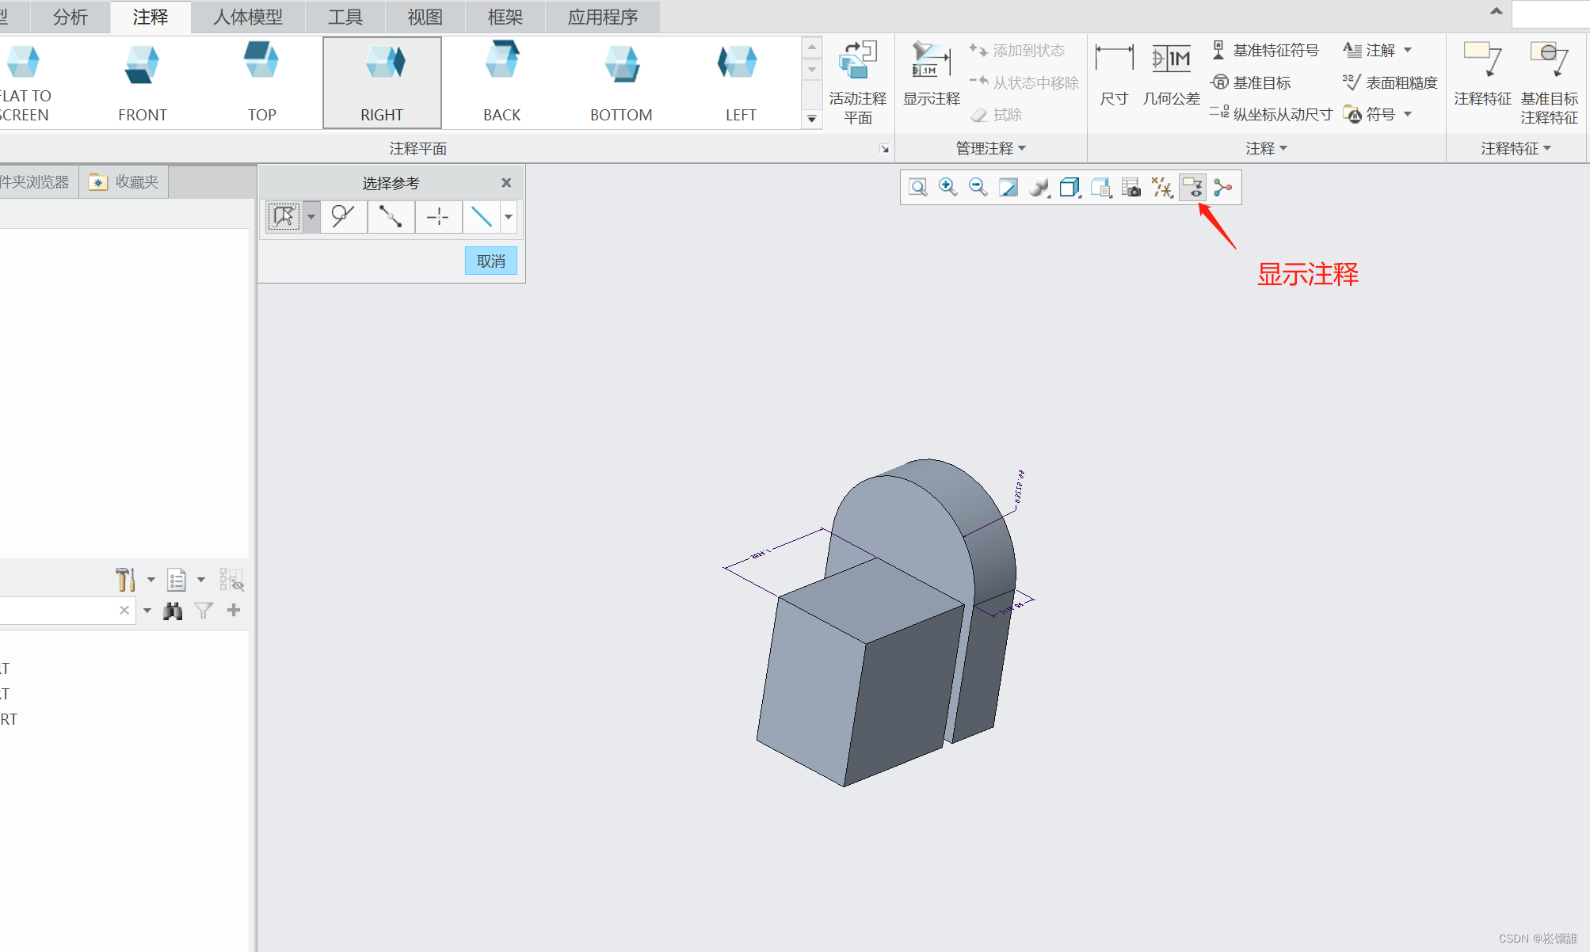The width and height of the screenshot is (1590, 952).
Task: Click the 取消 button
Action: pyautogui.click(x=490, y=261)
